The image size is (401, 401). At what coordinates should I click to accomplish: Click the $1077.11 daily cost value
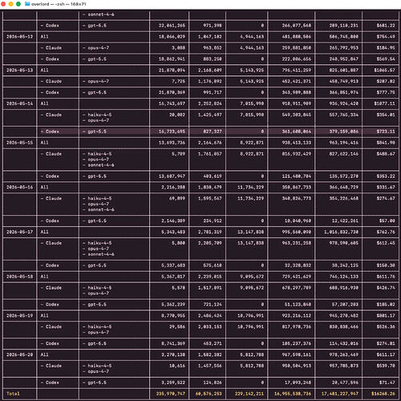point(384,103)
